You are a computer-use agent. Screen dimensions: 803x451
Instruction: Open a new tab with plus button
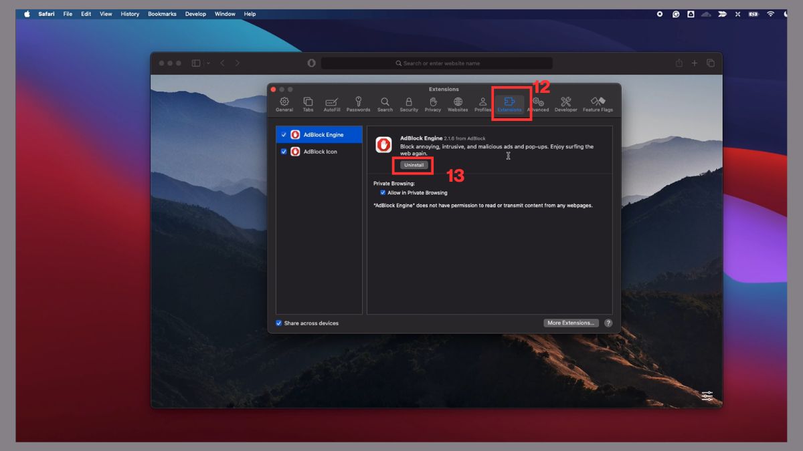tap(695, 63)
